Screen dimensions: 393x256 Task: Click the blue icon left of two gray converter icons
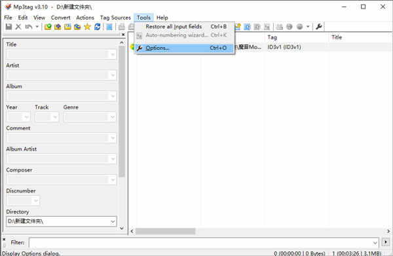(247, 27)
